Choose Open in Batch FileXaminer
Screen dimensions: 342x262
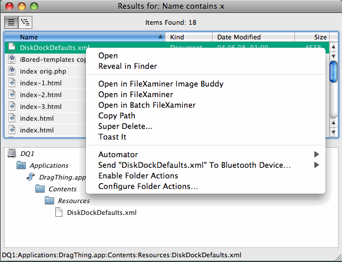(x=147, y=105)
